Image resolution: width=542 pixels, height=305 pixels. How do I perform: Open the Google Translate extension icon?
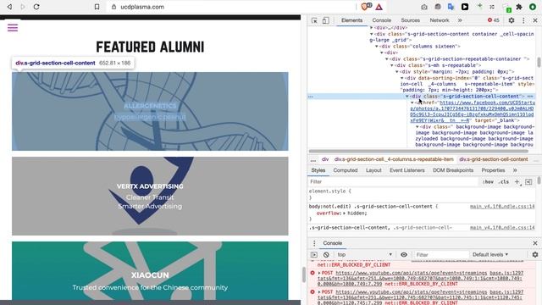click(451, 7)
